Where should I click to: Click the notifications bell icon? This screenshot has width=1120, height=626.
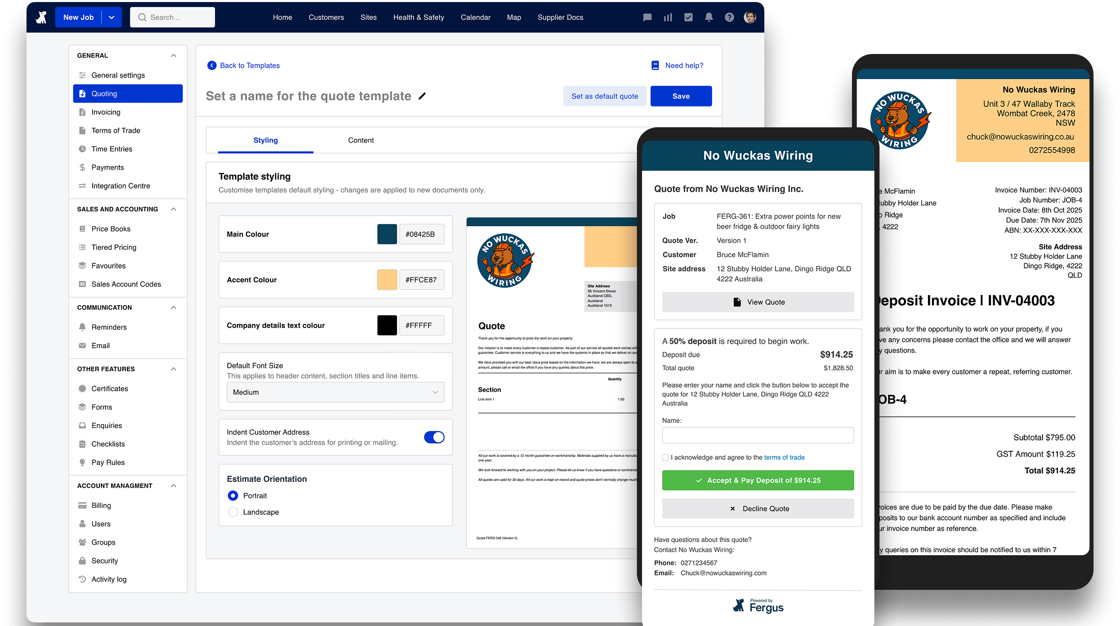(x=709, y=17)
